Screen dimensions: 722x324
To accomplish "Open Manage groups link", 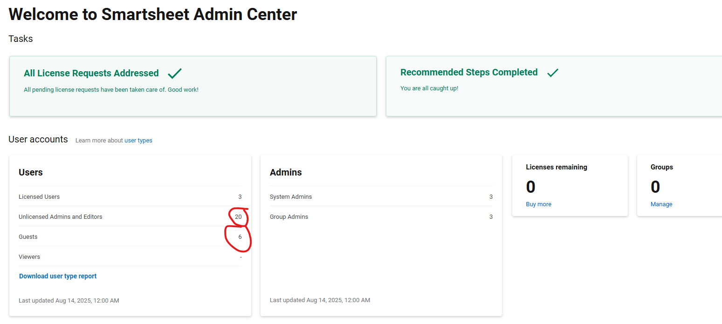I will coord(661,204).
